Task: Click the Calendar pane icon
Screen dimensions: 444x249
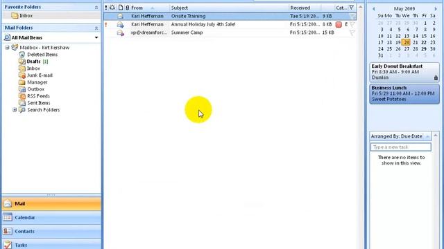Action: pos(8,217)
